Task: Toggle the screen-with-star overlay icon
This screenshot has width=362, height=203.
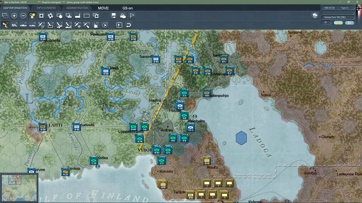Action: (x=95, y=16)
